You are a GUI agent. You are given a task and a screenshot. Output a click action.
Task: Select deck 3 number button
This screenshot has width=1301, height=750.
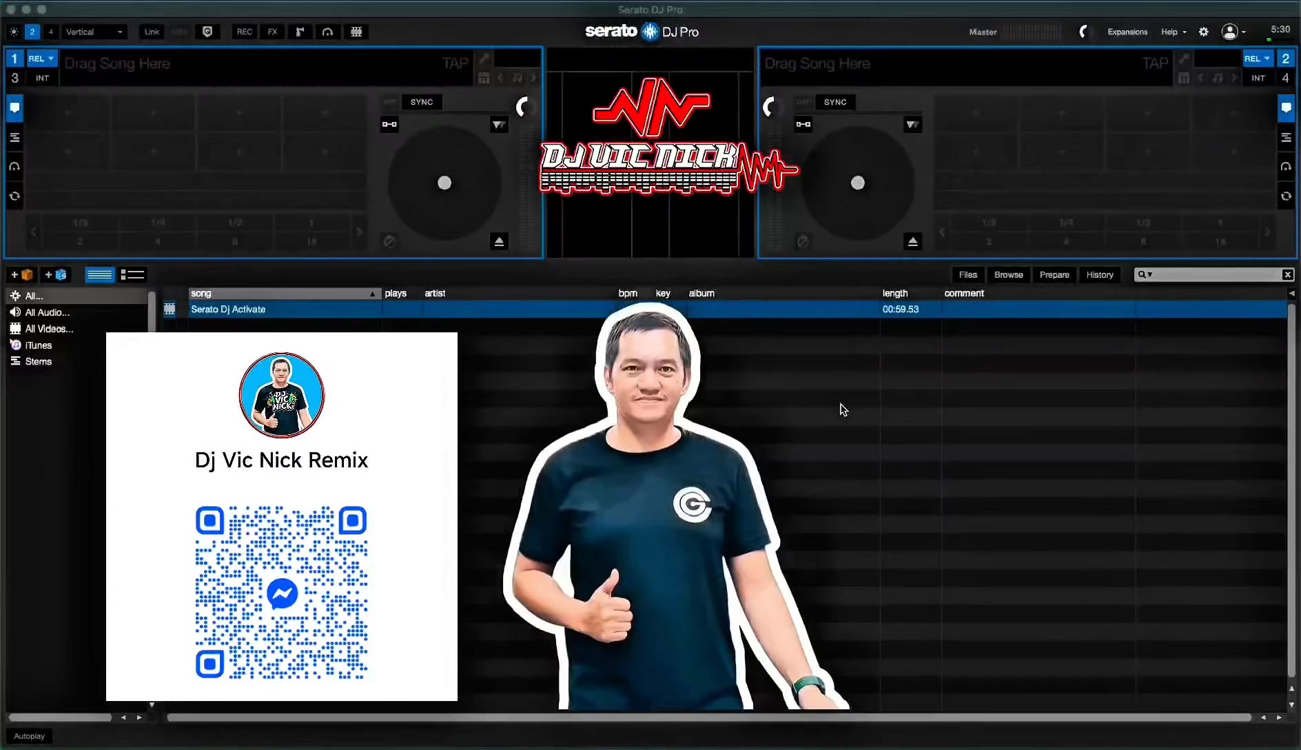(x=14, y=78)
